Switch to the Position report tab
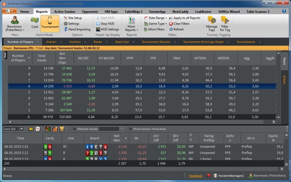This screenshot has height=182, width=291. pos(75,42)
